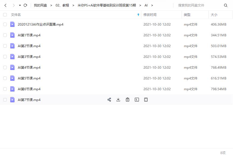
Task: Expand the chevron after AI breadcrumb
Action: (152, 5)
